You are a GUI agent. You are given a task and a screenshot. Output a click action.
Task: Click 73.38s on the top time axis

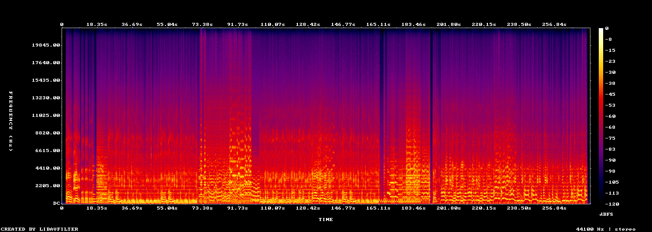click(202, 25)
